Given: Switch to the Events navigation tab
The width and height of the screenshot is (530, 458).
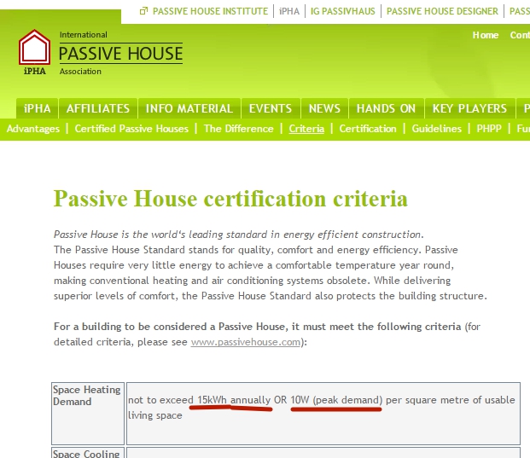Looking at the screenshot, I should click(x=271, y=108).
